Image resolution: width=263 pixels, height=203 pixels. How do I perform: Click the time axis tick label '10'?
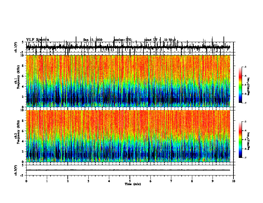click(233, 181)
